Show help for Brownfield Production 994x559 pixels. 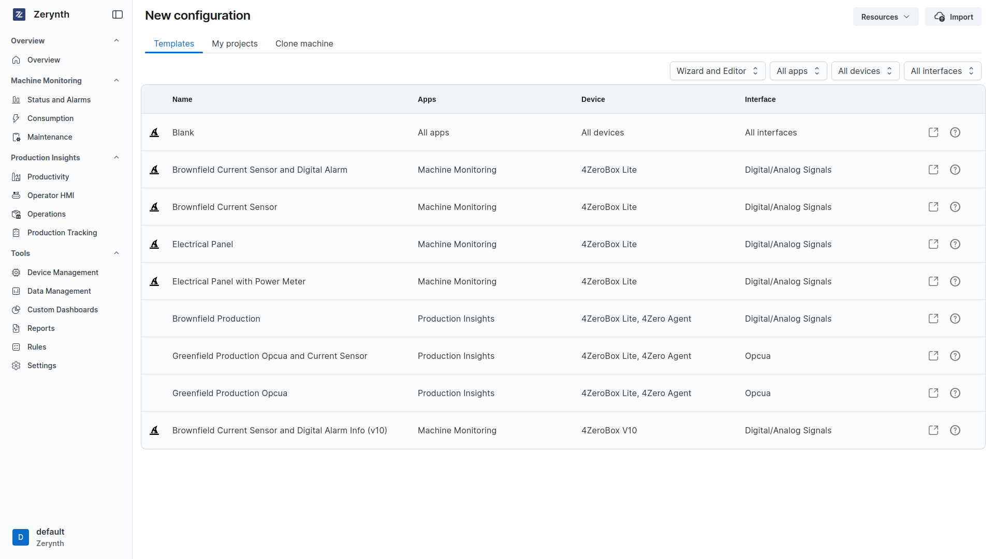point(955,319)
